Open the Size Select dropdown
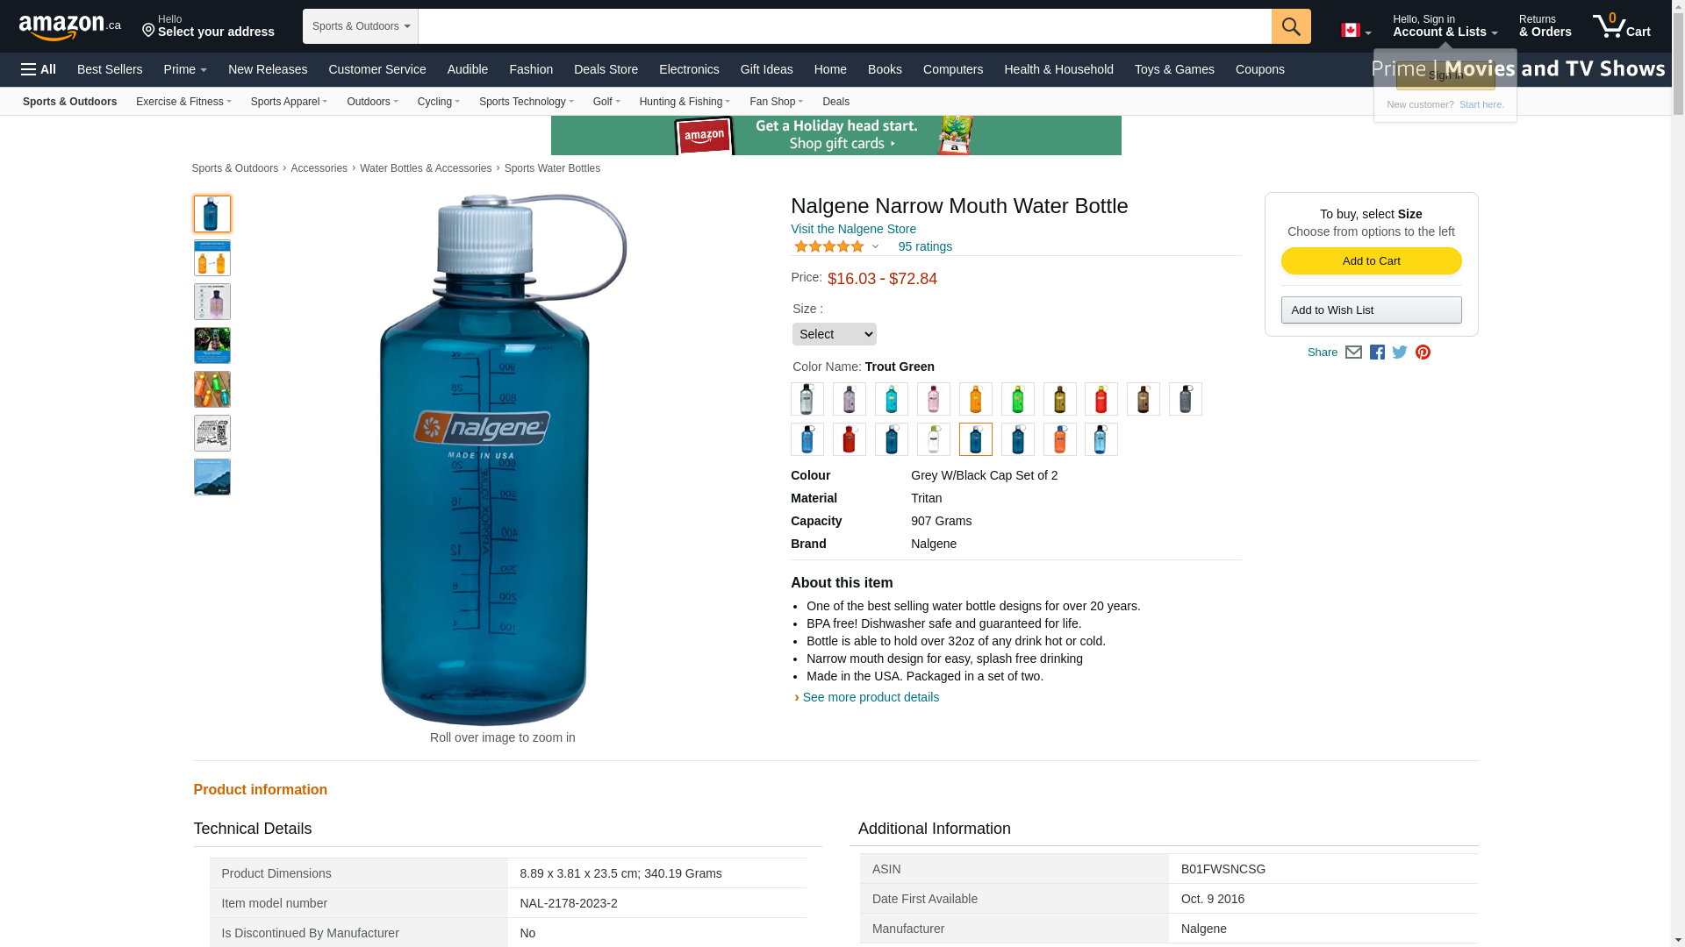This screenshot has width=1685, height=947. pyautogui.click(x=834, y=334)
